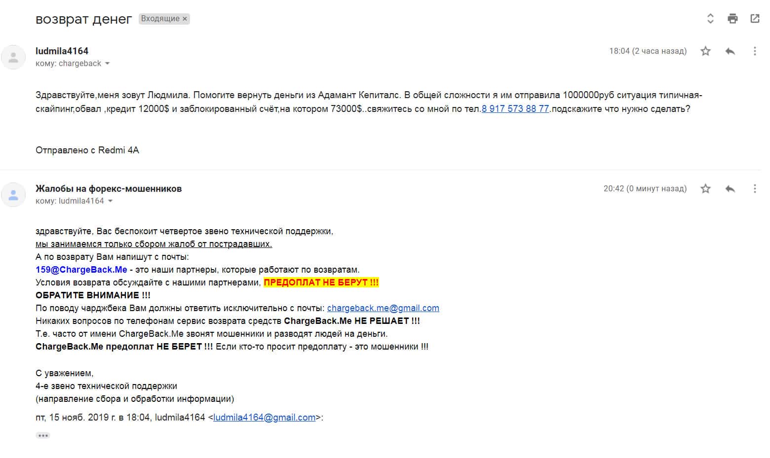Open more options for ludmila4164's message
The image size is (770, 458).
pyautogui.click(x=754, y=51)
